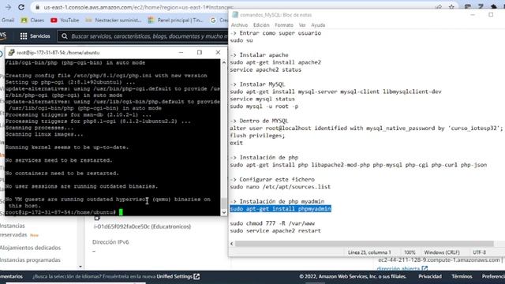
Task: Click the 'sudo apt-get install apache2' line
Action: click(275, 62)
